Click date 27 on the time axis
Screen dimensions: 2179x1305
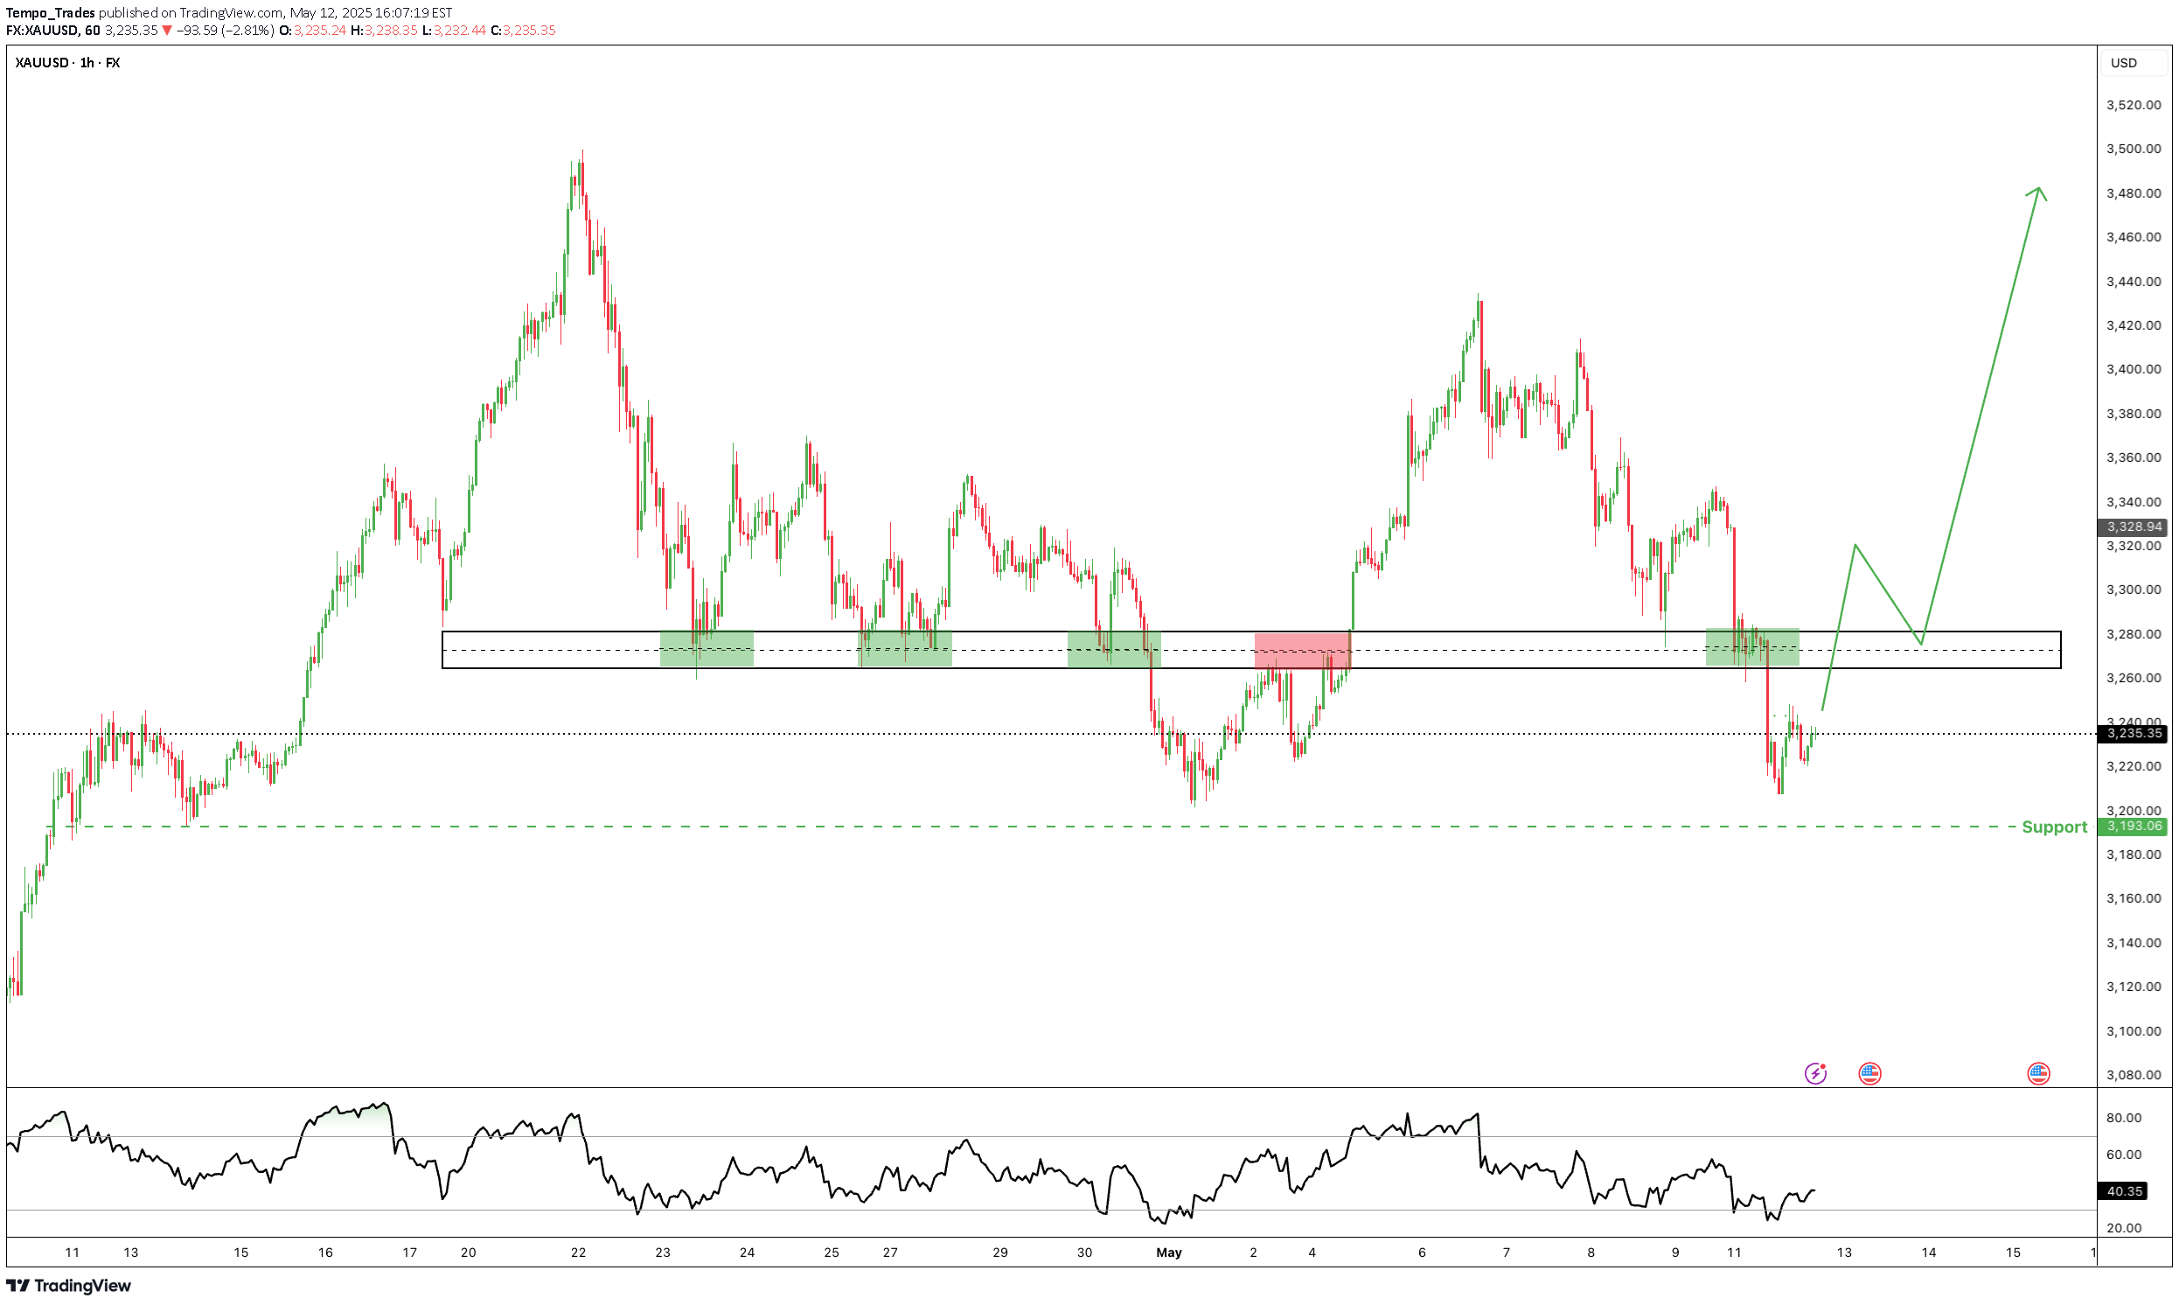click(890, 1253)
